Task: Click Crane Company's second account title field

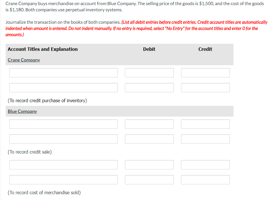Action: click(63, 88)
